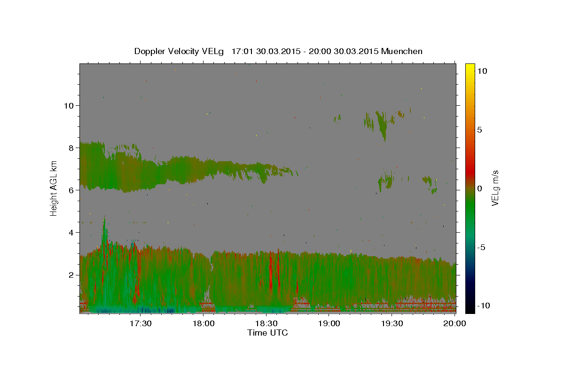The width and height of the screenshot is (564, 376).
Task: Click the colorbar value 10 label
Action: point(482,71)
